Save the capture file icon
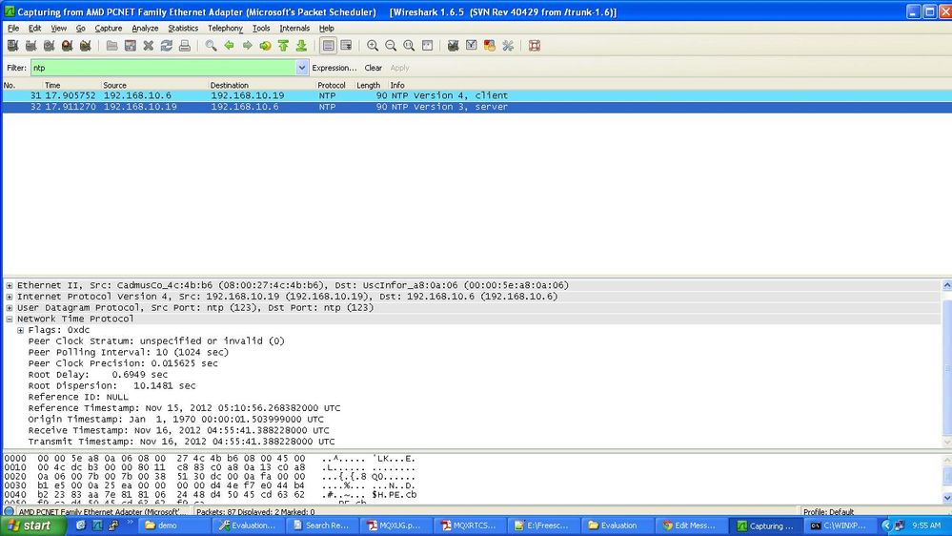 (130, 46)
